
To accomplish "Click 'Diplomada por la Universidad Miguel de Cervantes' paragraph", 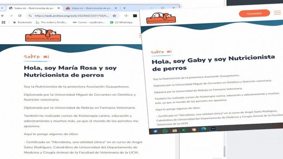I will click(80, 97).
